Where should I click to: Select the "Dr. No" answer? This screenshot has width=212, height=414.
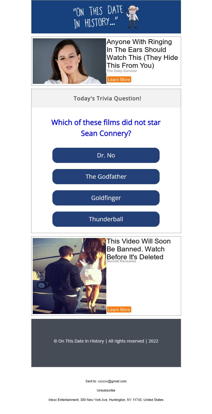coord(106,155)
